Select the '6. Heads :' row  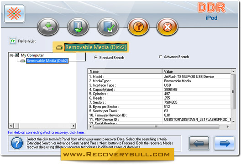pyautogui.click(x=160, y=98)
